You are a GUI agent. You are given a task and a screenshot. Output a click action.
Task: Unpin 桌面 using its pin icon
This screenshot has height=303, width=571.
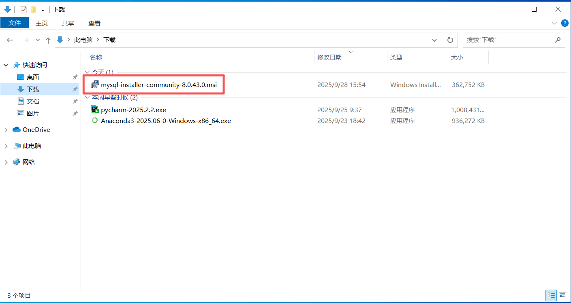(75, 77)
